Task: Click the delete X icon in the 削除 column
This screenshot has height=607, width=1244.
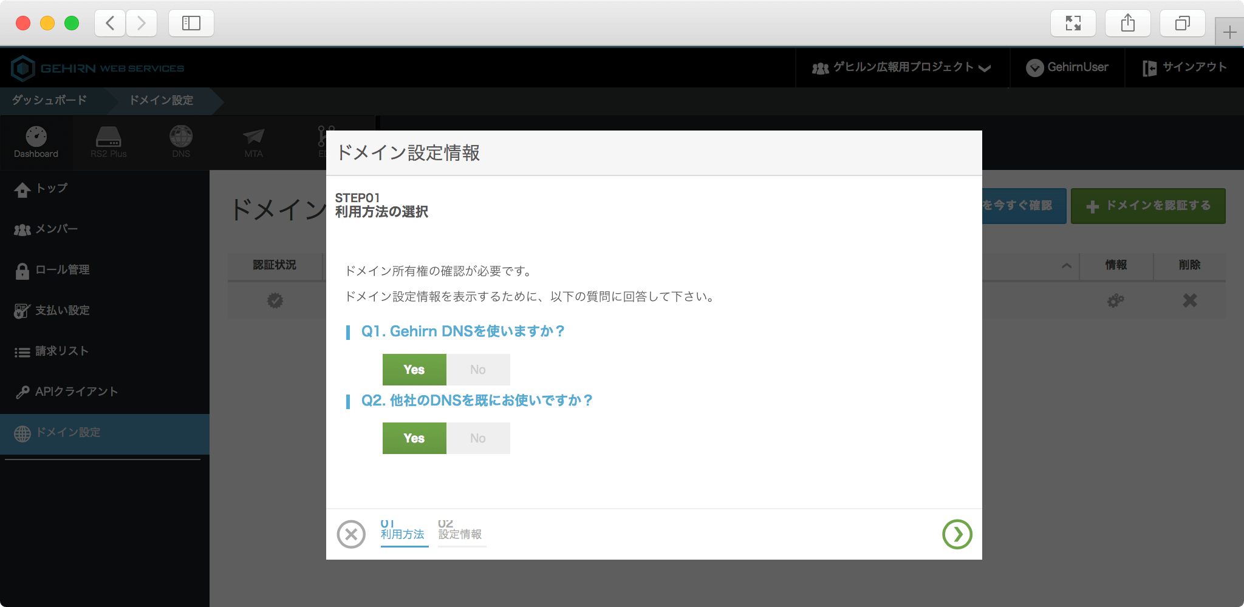Action: (1189, 300)
